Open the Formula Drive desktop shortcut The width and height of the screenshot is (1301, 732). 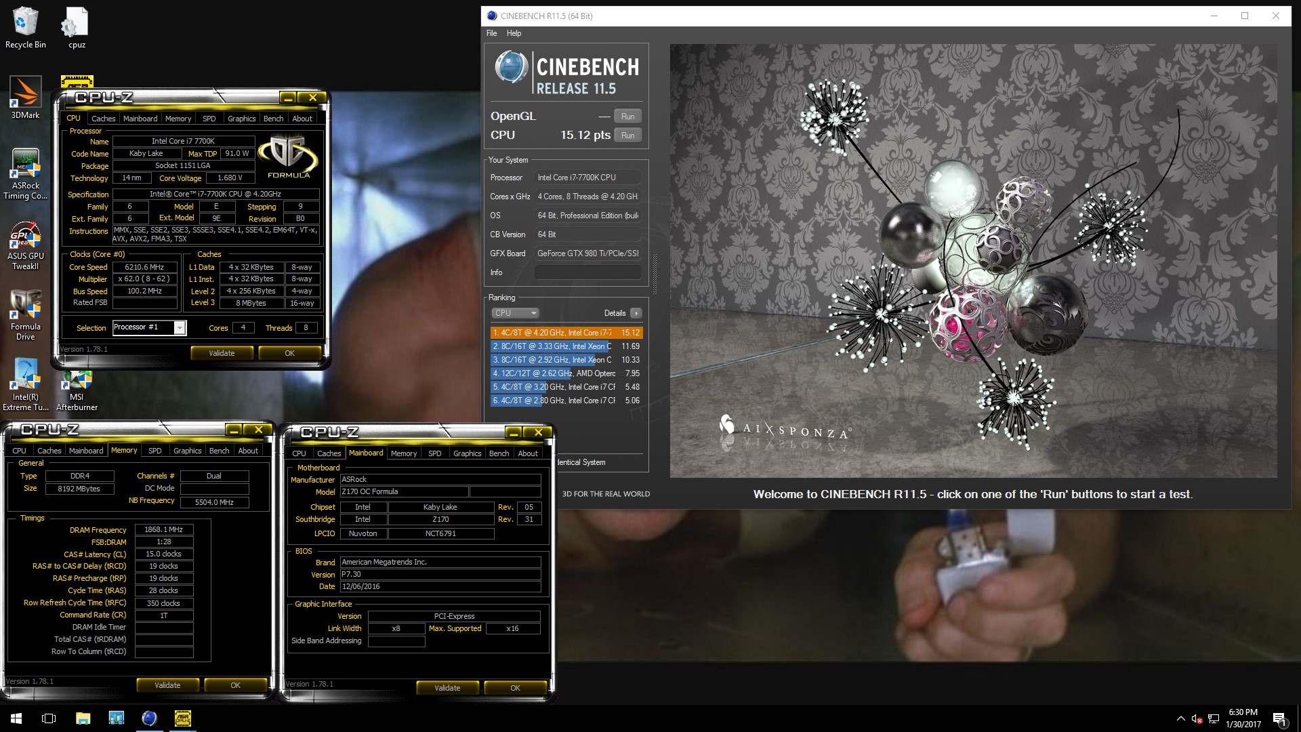point(25,315)
